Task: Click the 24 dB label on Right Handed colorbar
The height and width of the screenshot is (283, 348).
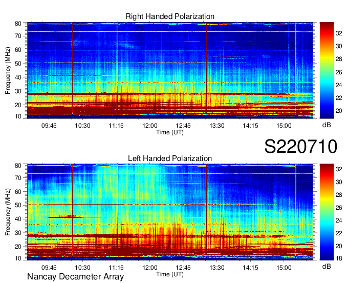Action: [339, 85]
